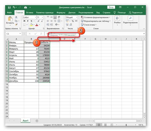
Task: Switch to Page Layout view in status bar
Action: click(x=105, y=125)
